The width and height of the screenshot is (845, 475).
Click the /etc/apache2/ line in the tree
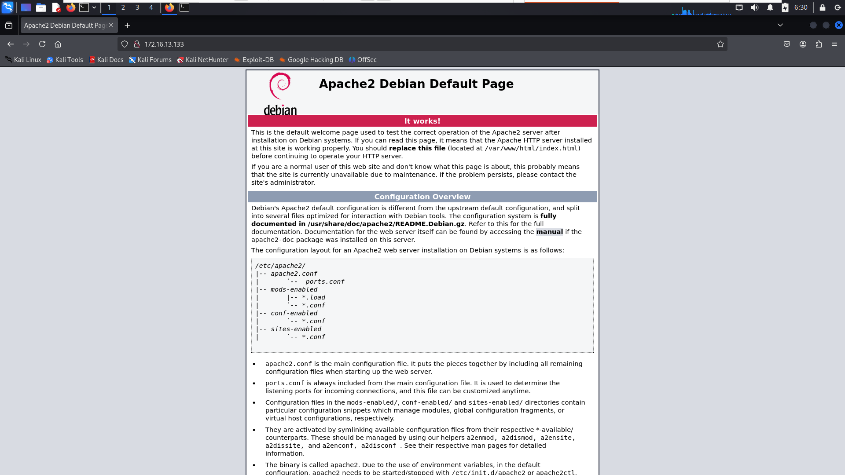tap(280, 266)
